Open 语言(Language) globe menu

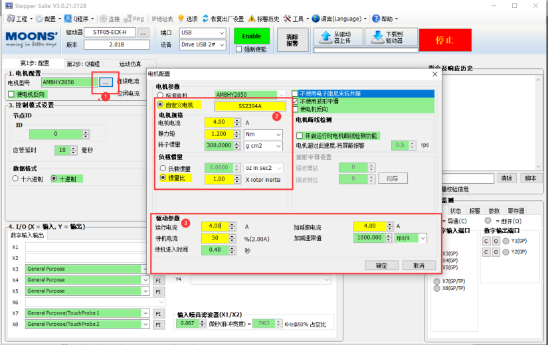click(337, 19)
